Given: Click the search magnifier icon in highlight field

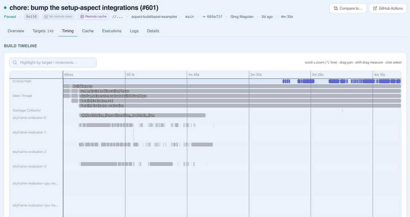Looking at the screenshot, I should [x=15, y=63].
